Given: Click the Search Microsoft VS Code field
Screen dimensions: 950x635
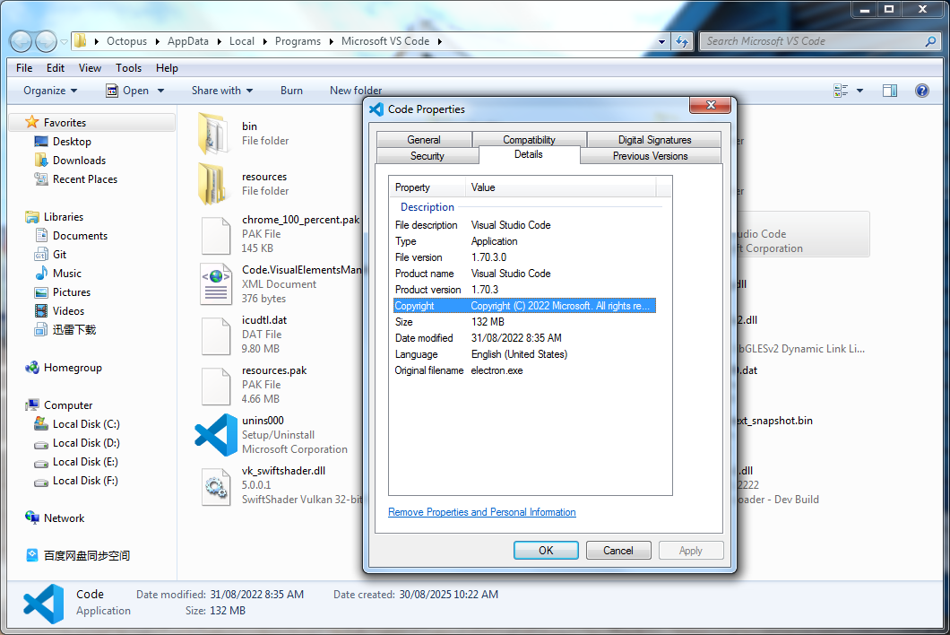Looking at the screenshot, I should click(x=811, y=41).
